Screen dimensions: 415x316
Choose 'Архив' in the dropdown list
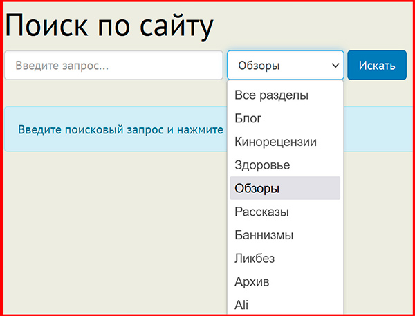(x=252, y=282)
